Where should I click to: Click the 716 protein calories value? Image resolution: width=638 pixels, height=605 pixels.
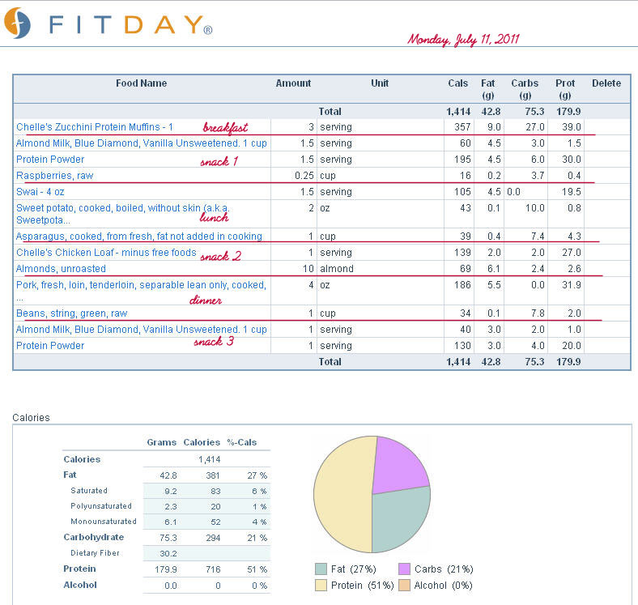click(x=213, y=569)
